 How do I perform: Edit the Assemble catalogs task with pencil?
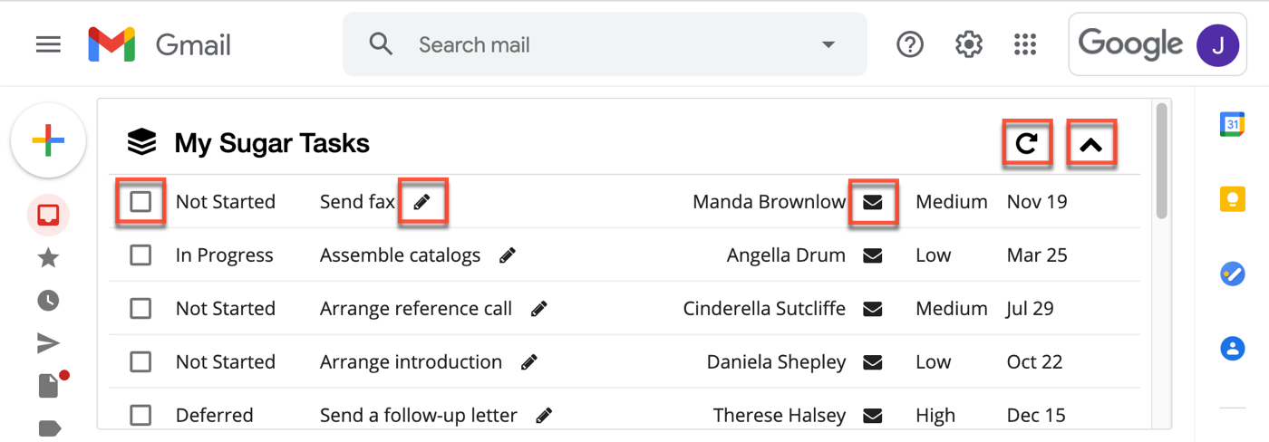coord(508,255)
